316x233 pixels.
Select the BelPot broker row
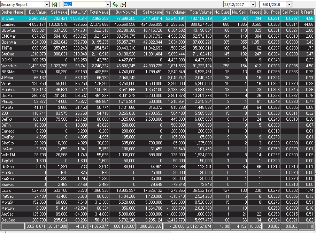[157, 119]
